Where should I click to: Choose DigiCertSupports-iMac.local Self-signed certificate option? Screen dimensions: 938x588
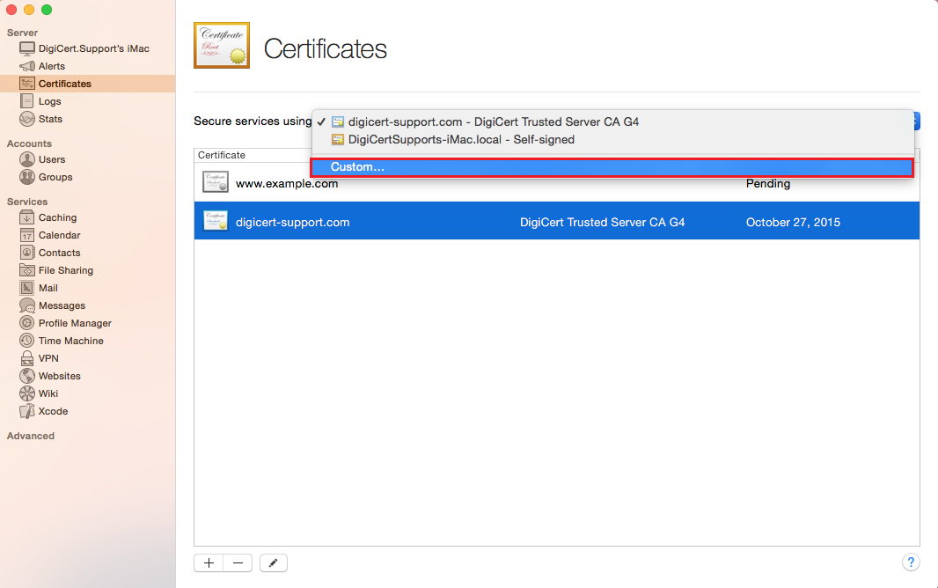coord(461,139)
